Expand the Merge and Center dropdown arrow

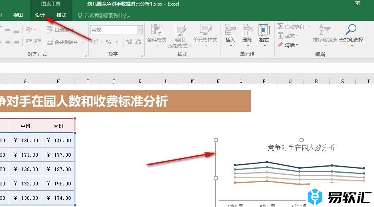pos(84,42)
